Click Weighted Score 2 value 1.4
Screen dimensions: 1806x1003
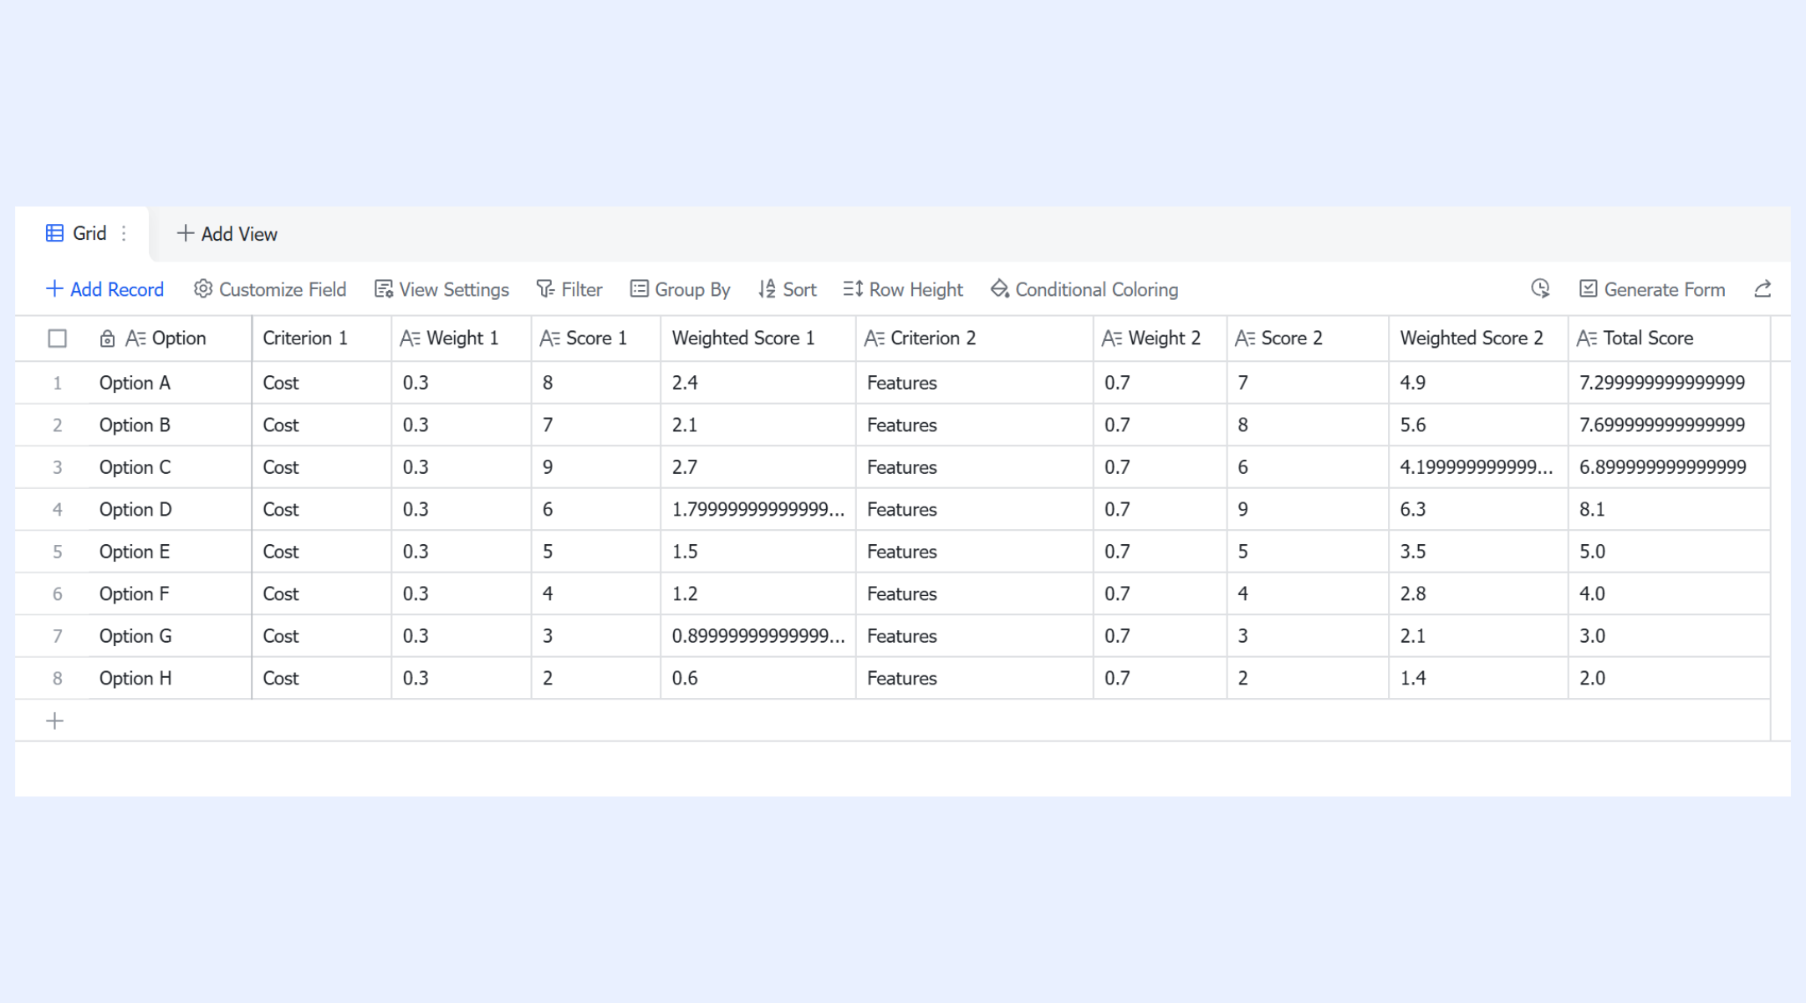click(x=1478, y=678)
